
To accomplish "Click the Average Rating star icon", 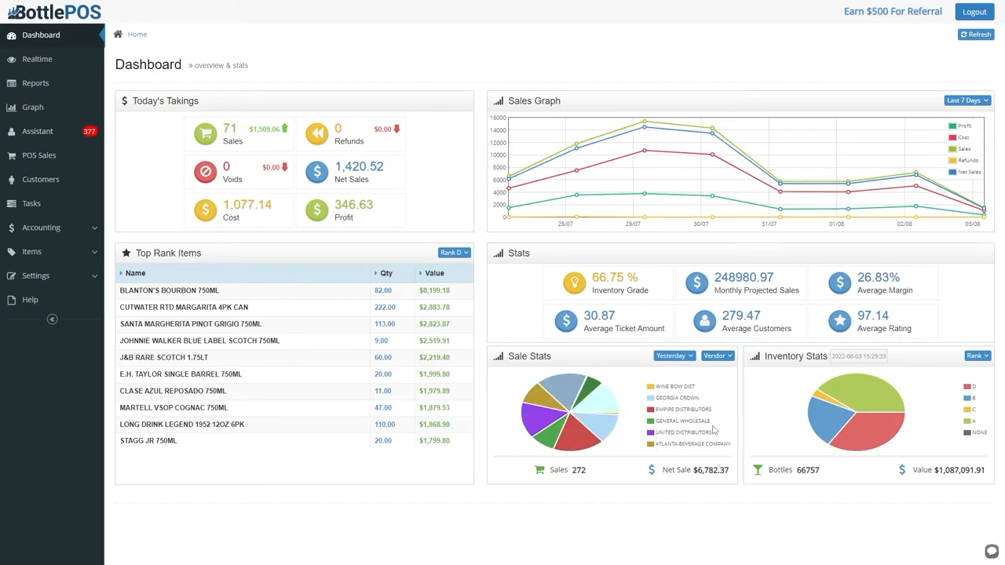I will coord(840,320).
